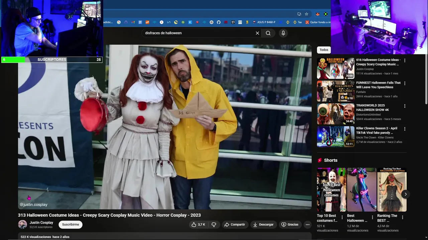
Task: Click the DistortionsUnlimited channel name
Action: click(x=368, y=115)
